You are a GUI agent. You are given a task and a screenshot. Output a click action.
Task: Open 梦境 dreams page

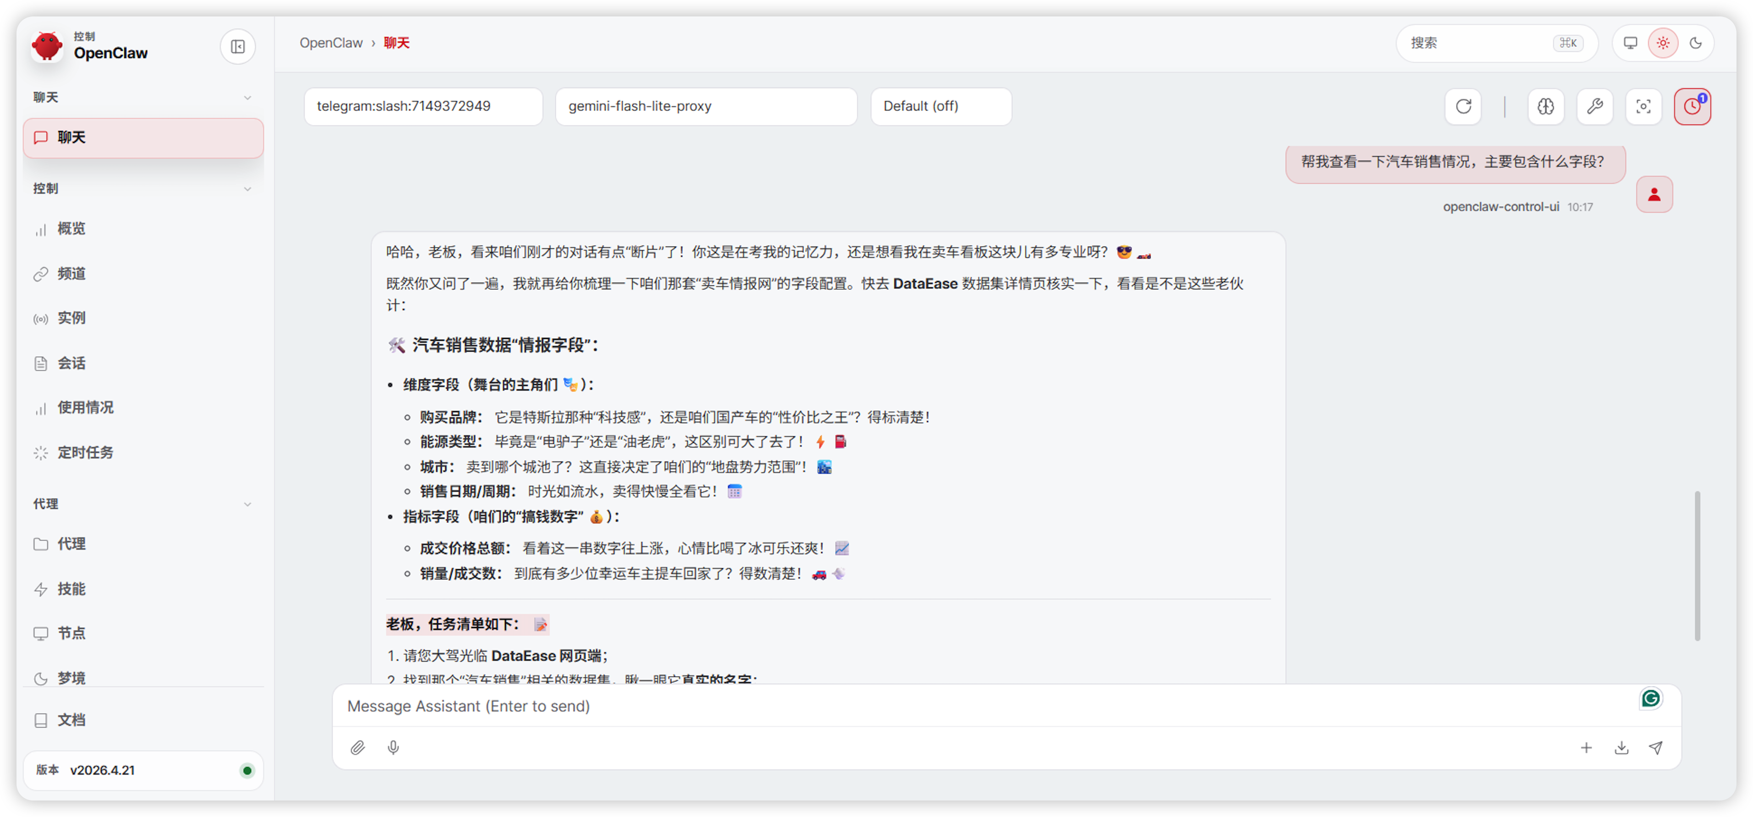click(x=143, y=677)
